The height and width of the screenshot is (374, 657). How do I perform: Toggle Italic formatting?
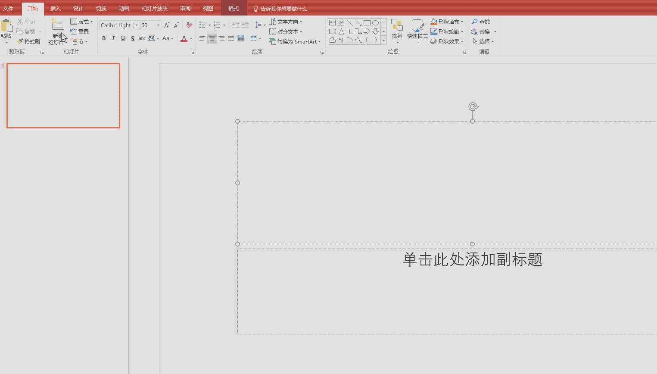[113, 38]
